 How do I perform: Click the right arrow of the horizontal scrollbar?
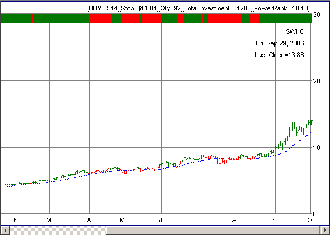(325, 230)
